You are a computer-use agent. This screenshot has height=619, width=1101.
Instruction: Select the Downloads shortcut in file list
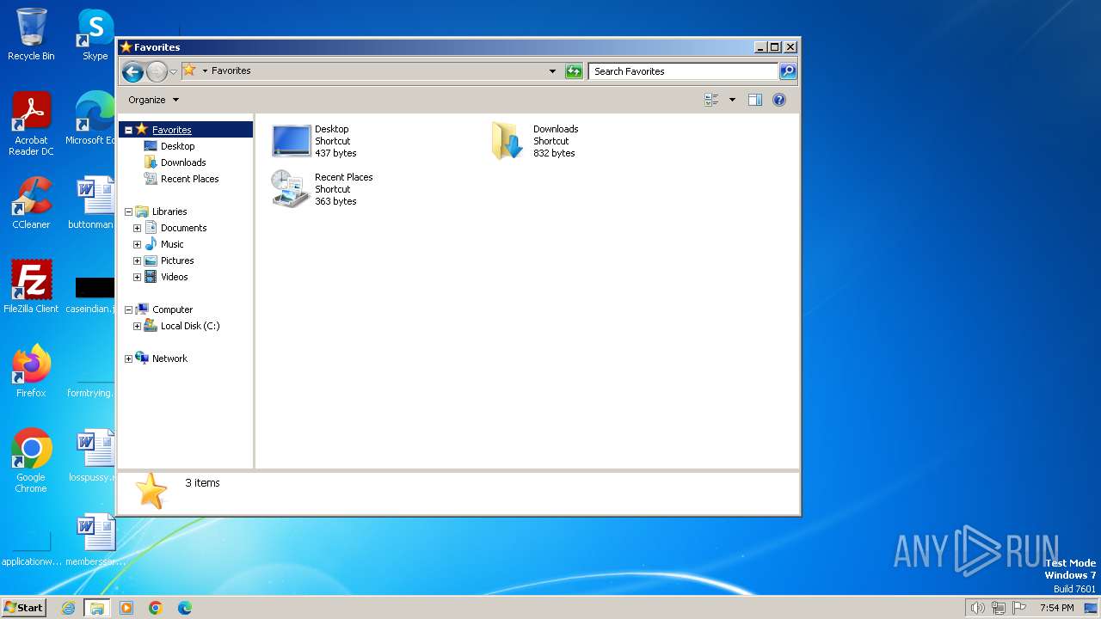click(x=534, y=141)
